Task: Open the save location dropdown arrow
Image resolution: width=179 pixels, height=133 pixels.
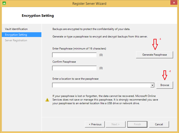Action: click(x=152, y=85)
